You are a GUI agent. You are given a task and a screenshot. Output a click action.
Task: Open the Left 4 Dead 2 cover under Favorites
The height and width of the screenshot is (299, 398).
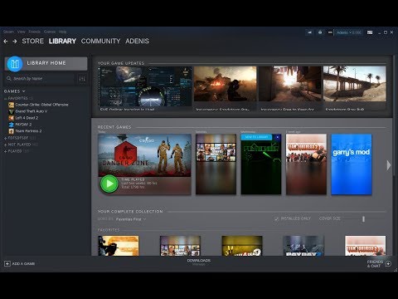pos(242,246)
